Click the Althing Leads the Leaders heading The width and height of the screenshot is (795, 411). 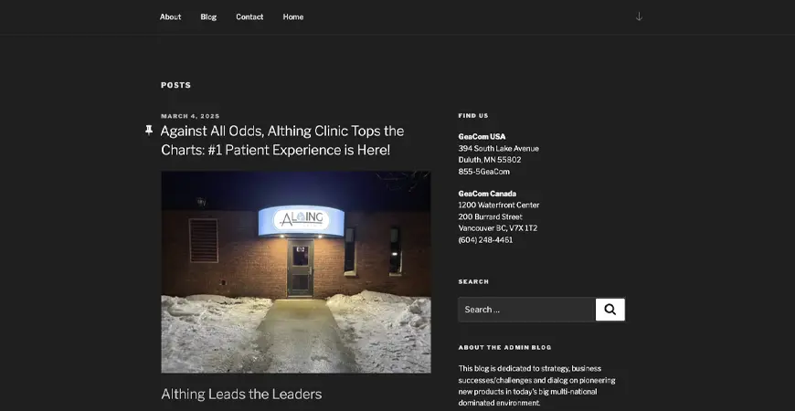pos(241,395)
